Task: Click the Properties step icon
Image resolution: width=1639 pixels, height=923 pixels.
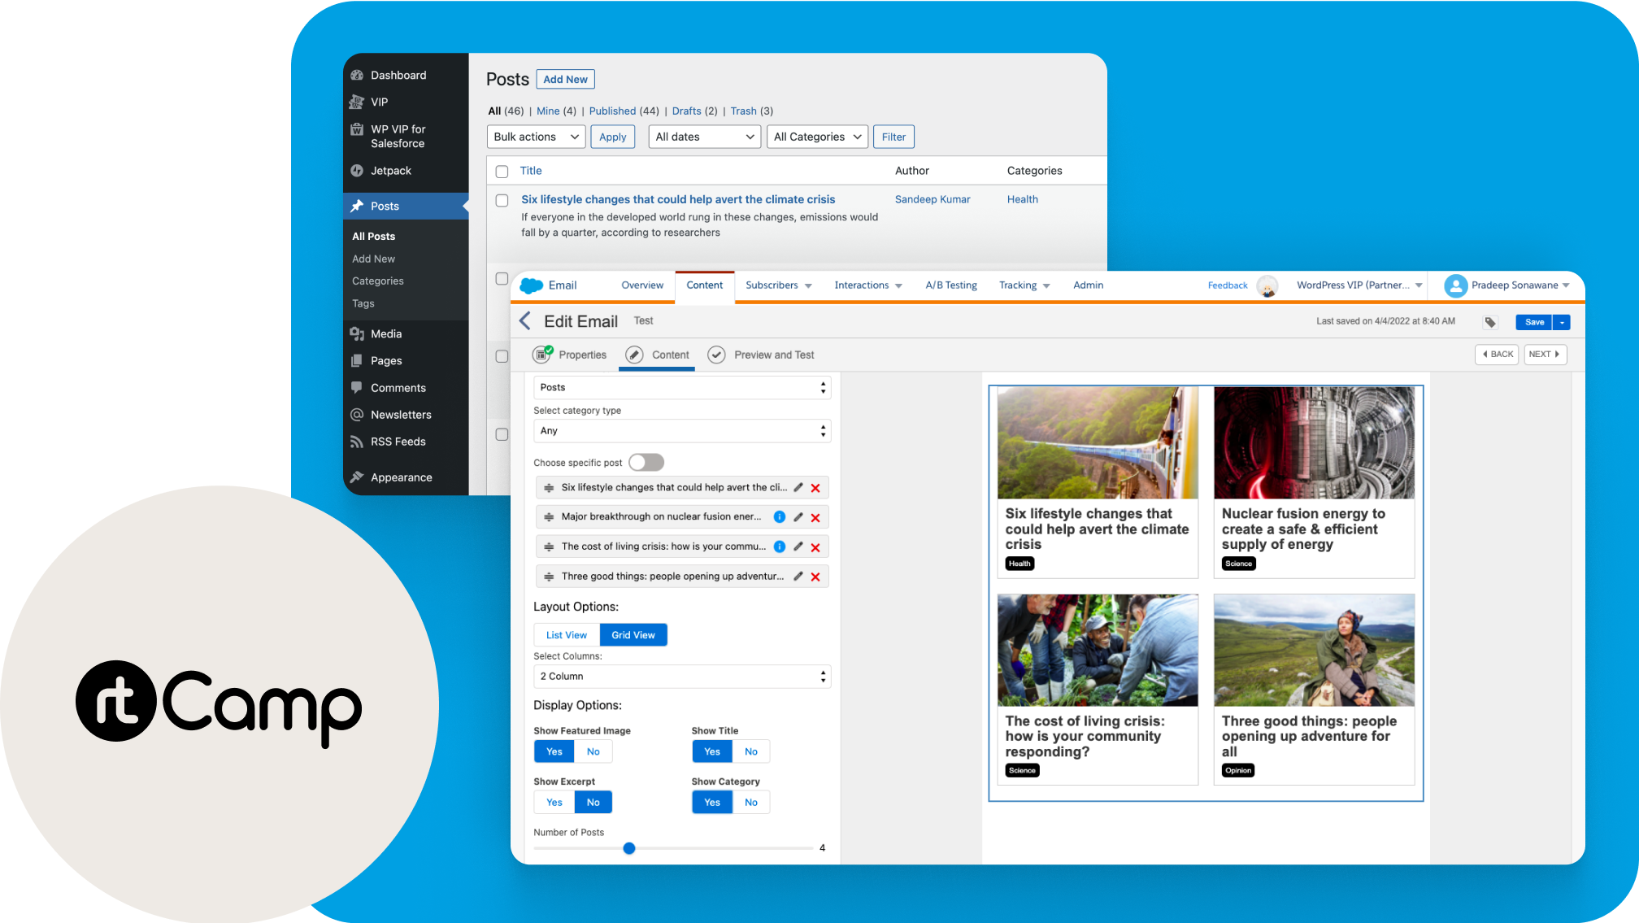Action: tap(542, 355)
